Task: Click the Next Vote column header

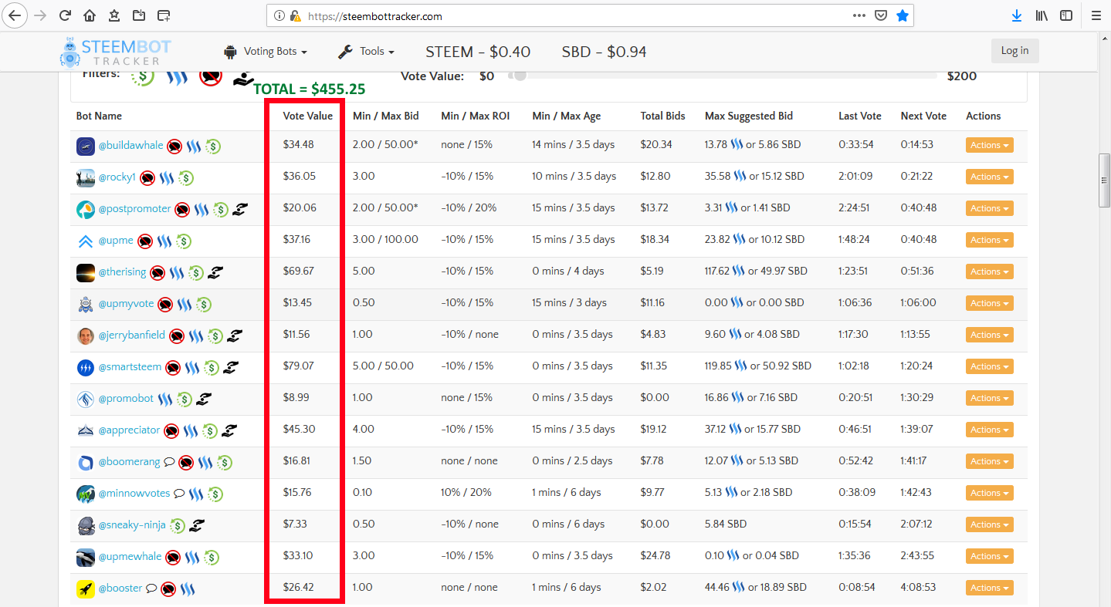Action: click(x=923, y=116)
